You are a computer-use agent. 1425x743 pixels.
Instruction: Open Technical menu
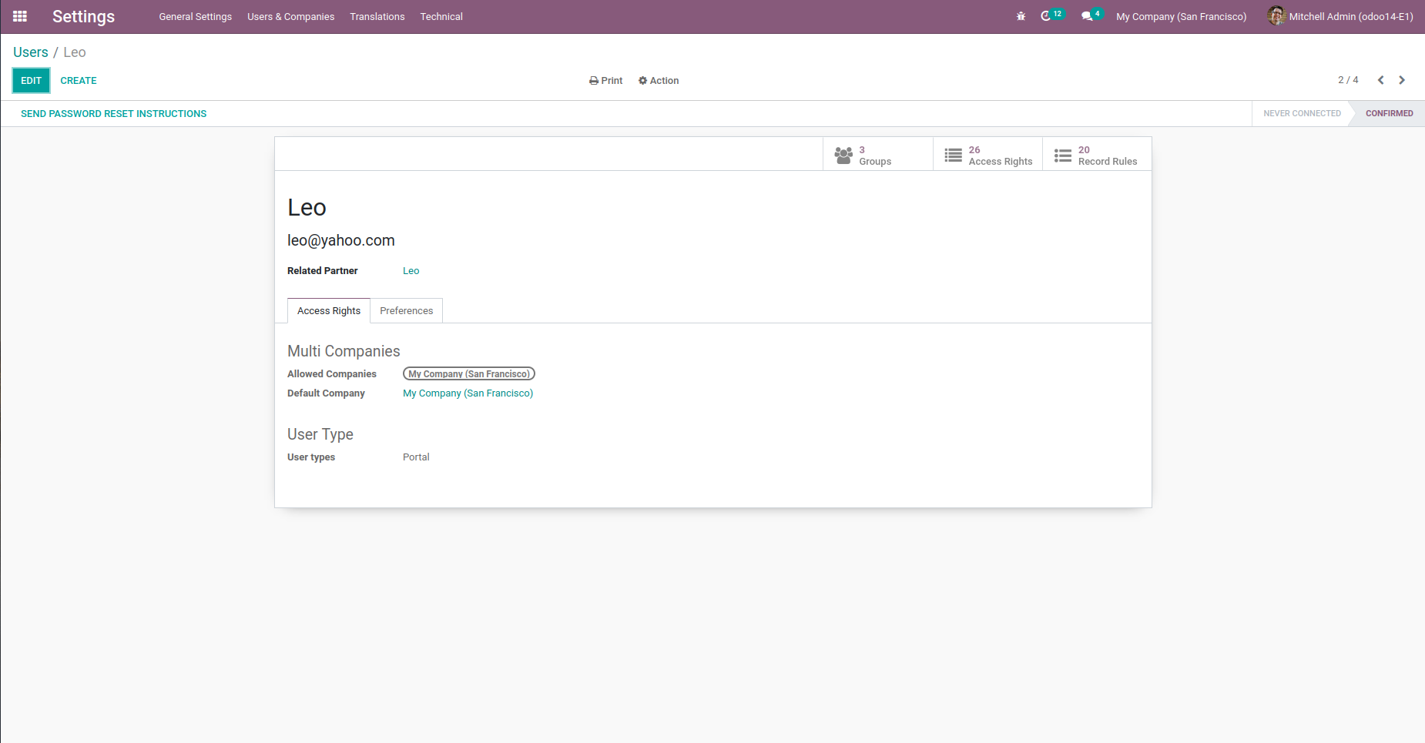tap(441, 16)
